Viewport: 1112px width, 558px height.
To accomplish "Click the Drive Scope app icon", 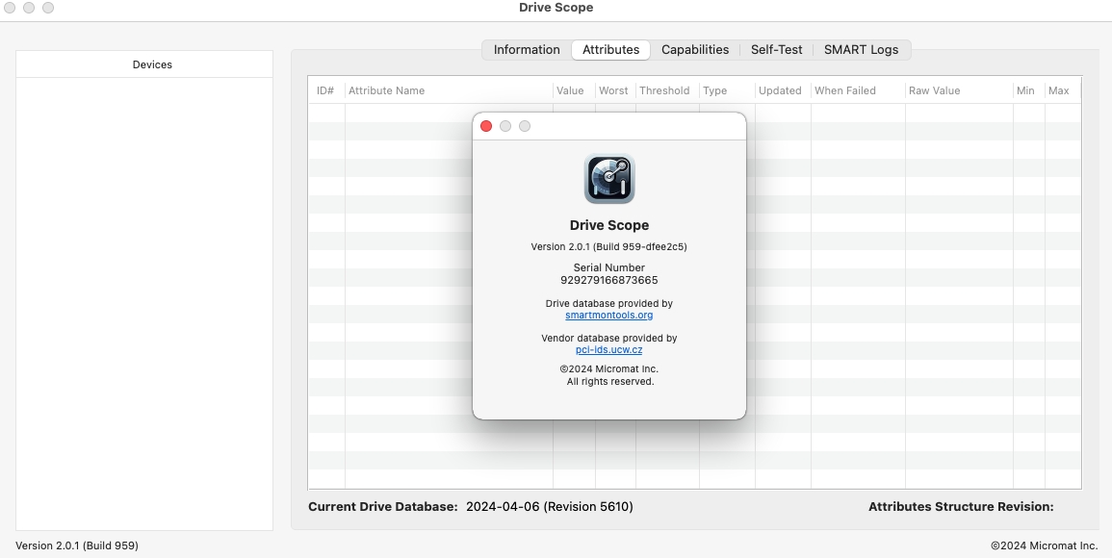I will point(608,179).
